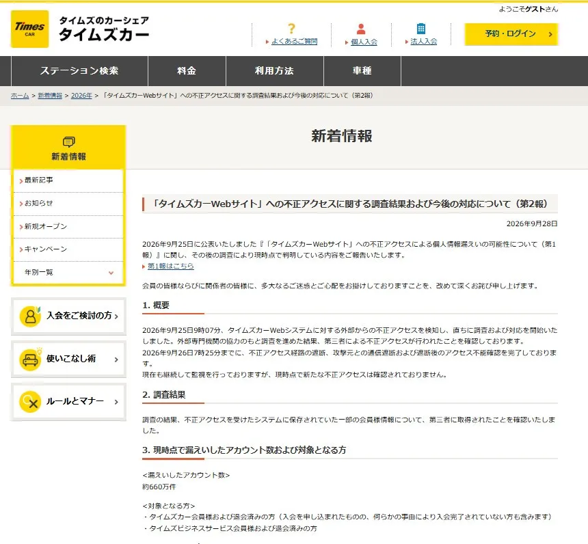Image resolution: width=588 pixels, height=544 pixels.
Task: Open ルールとマナー banner
Action: (68, 402)
